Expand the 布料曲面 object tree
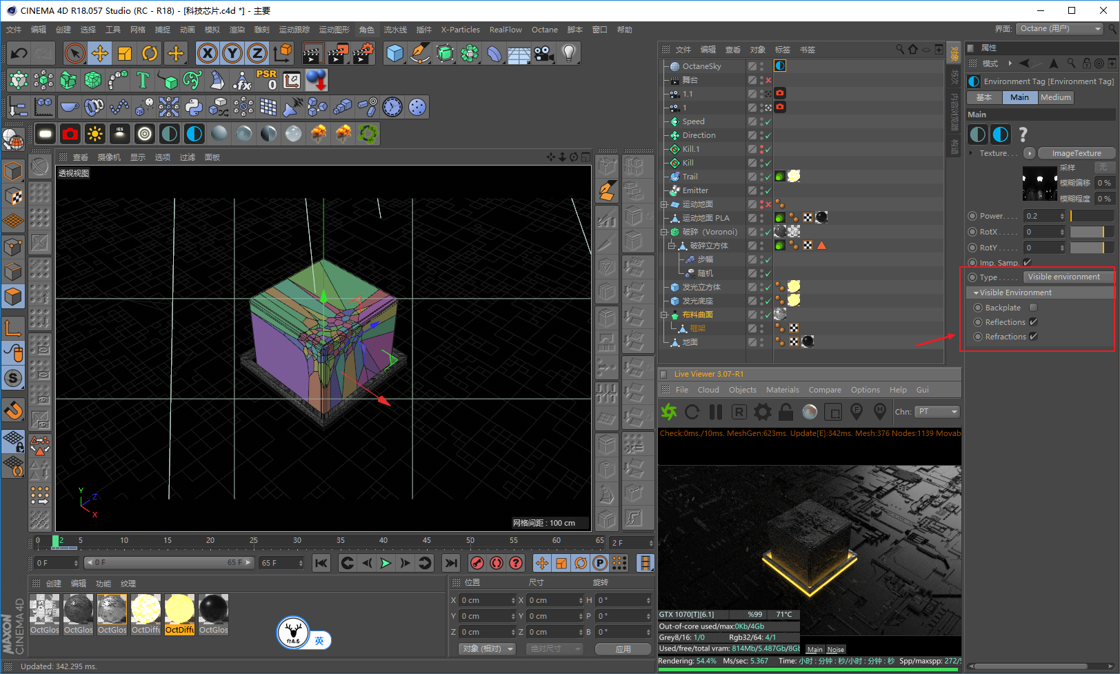The height and width of the screenshot is (674, 1120). (663, 315)
